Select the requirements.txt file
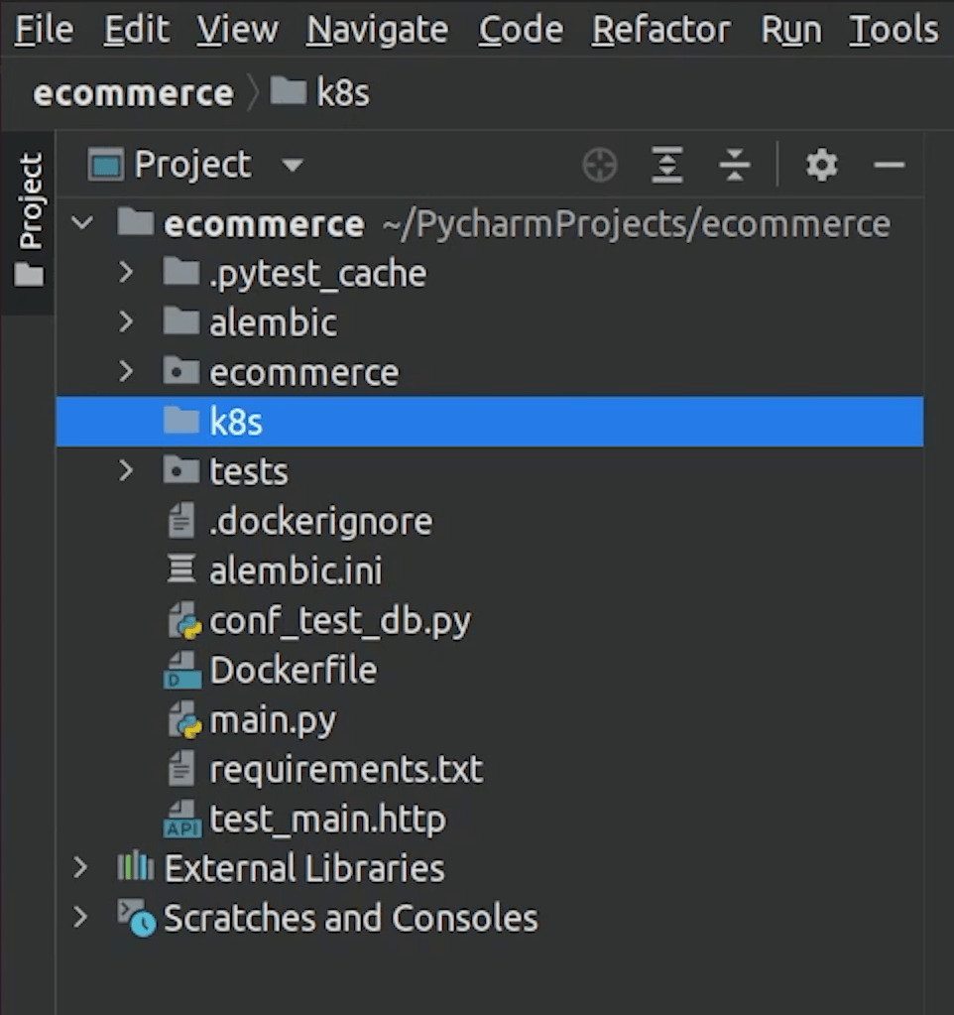This screenshot has height=1015, width=954. pos(345,770)
